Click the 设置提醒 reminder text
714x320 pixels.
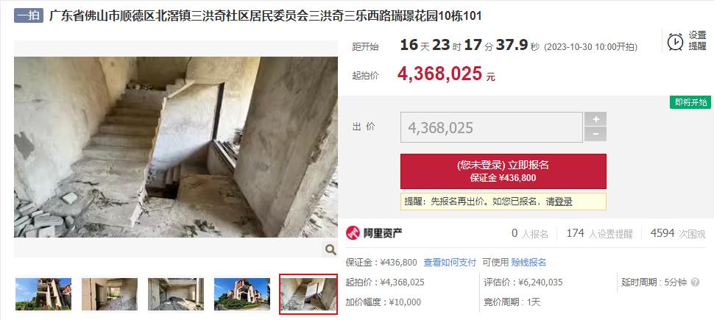697,41
